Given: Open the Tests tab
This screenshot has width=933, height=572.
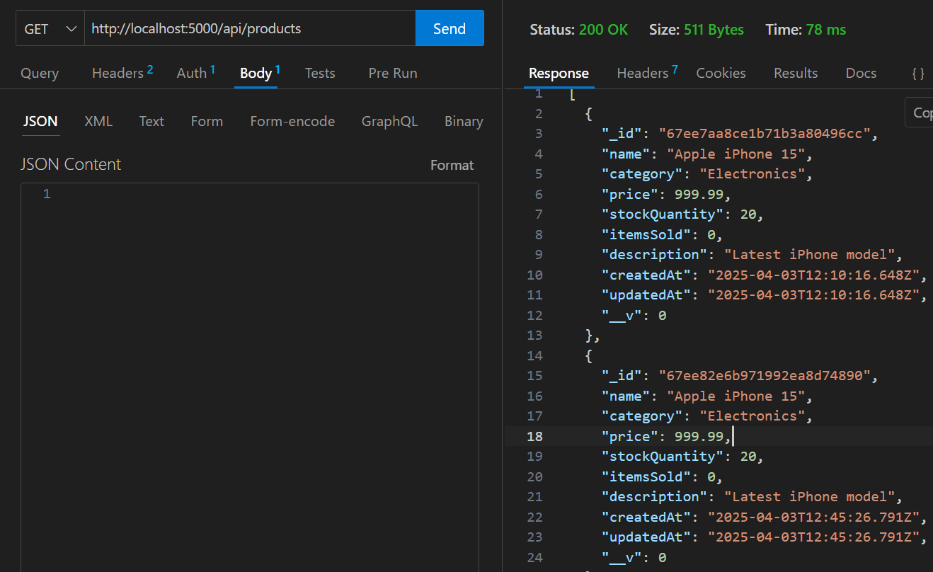Looking at the screenshot, I should 320,73.
